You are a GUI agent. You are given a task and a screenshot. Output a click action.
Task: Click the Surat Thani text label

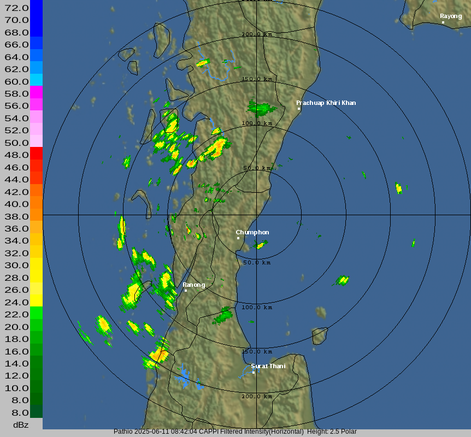coord(268,366)
